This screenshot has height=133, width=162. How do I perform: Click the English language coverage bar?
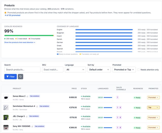(104, 30)
